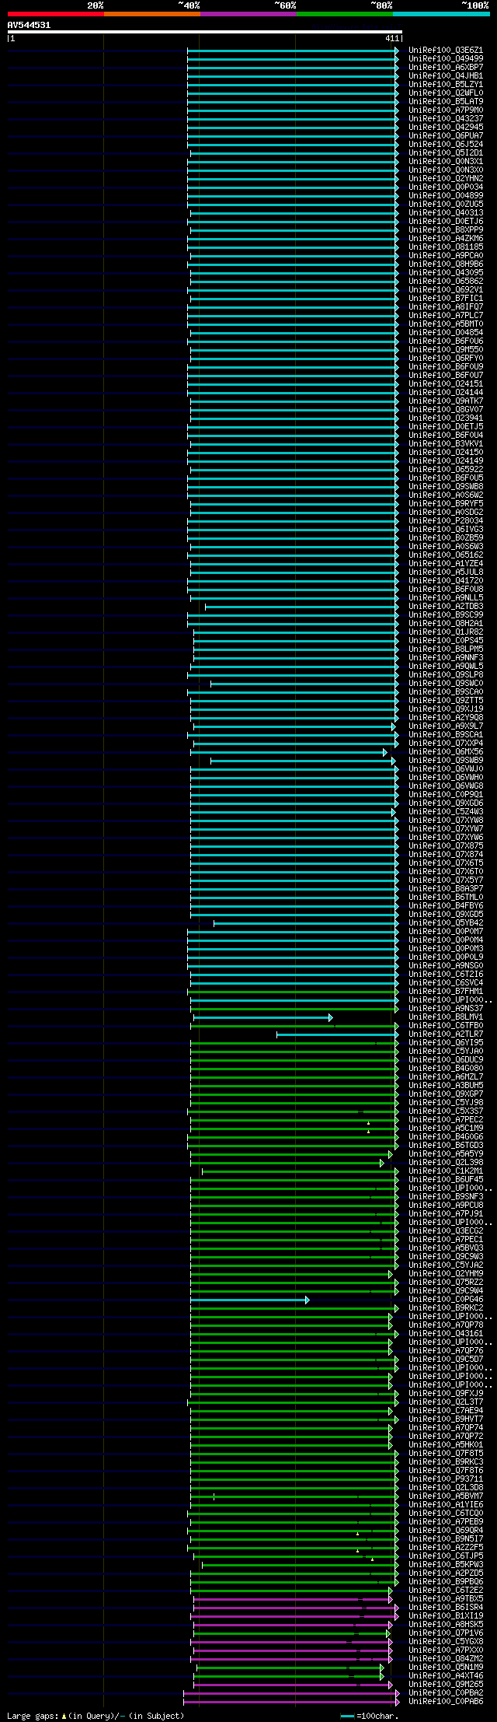Select hit UniRef100_B6TGD3
Viewport: 497px width, 1722px height.
point(446,1146)
